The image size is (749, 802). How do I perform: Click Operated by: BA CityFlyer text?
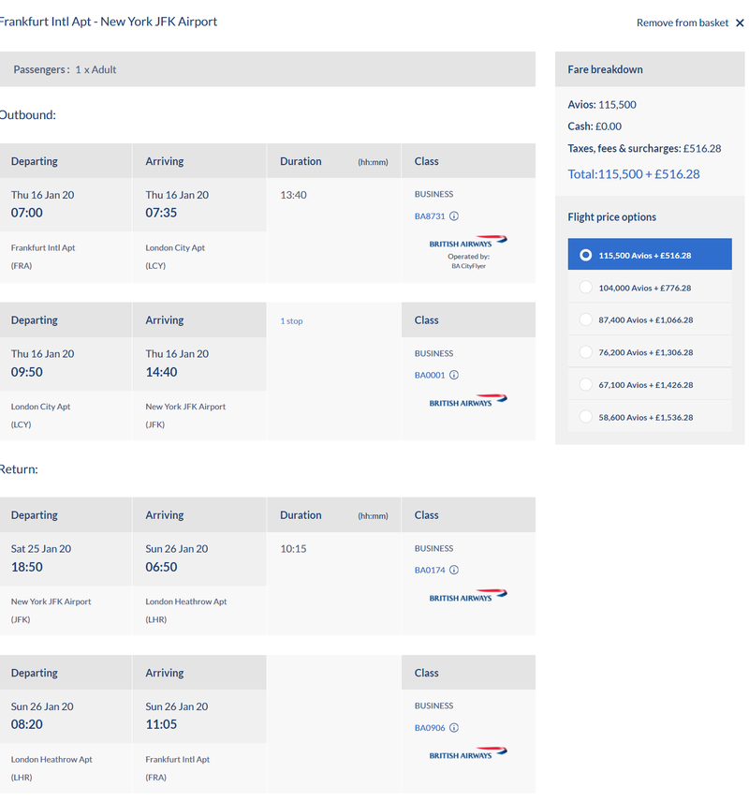coord(468,261)
